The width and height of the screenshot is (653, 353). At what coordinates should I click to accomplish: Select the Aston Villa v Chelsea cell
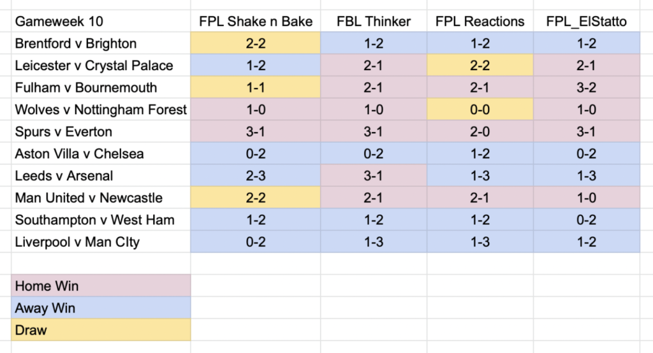pyautogui.click(x=101, y=154)
